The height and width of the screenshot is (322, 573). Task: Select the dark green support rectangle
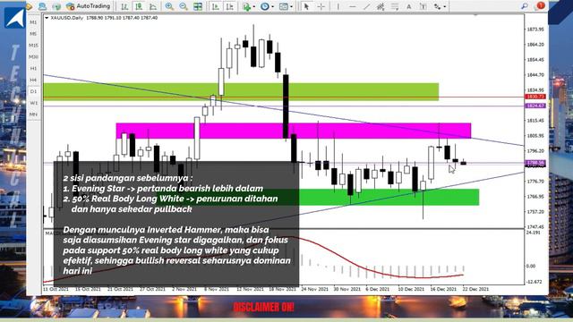point(389,197)
